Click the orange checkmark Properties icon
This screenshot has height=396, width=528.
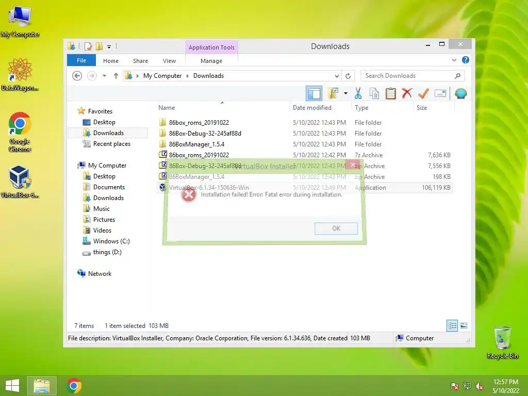(423, 93)
